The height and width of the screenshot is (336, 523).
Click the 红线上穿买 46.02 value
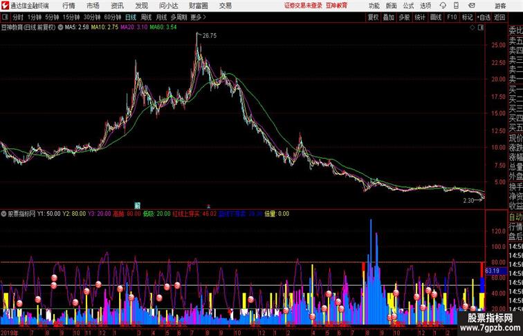point(194,214)
